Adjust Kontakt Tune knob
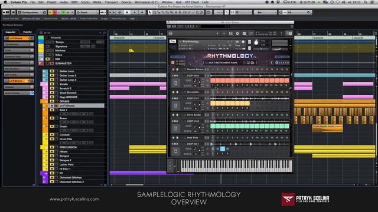The height and width of the screenshot is (212, 378). tap(256, 43)
